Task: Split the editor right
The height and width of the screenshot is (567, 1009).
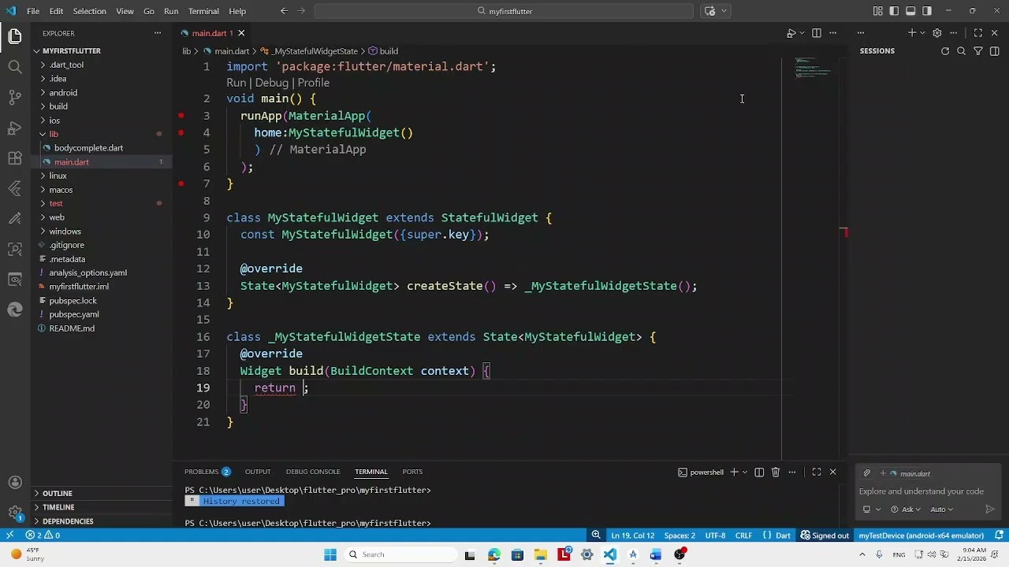Action: [817, 33]
